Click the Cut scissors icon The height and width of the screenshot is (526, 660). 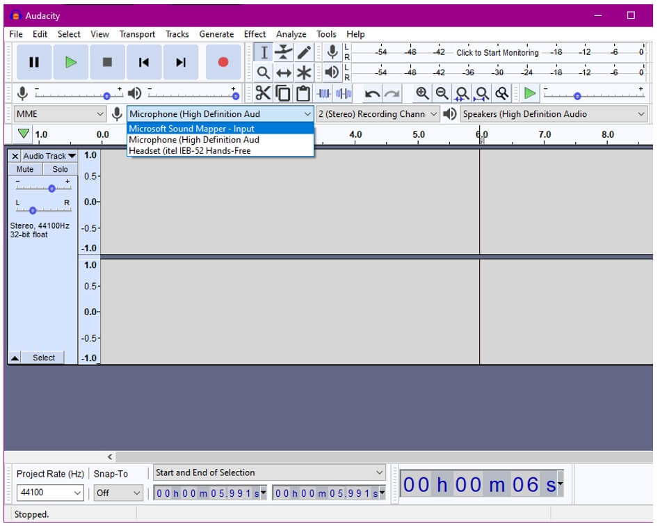tap(263, 93)
